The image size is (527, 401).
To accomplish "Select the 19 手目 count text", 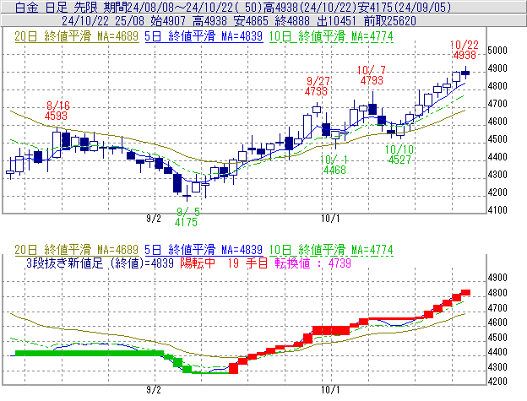I will tap(247, 263).
